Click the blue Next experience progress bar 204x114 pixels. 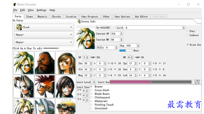click(x=126, y=50)
